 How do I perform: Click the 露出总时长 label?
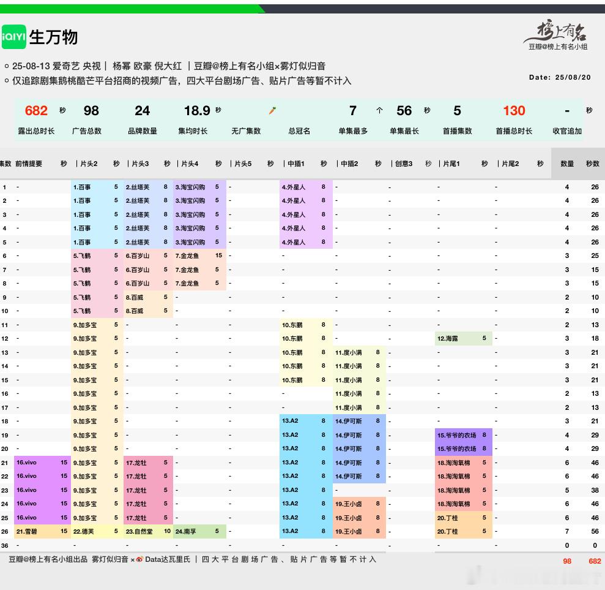click(36, 131)
